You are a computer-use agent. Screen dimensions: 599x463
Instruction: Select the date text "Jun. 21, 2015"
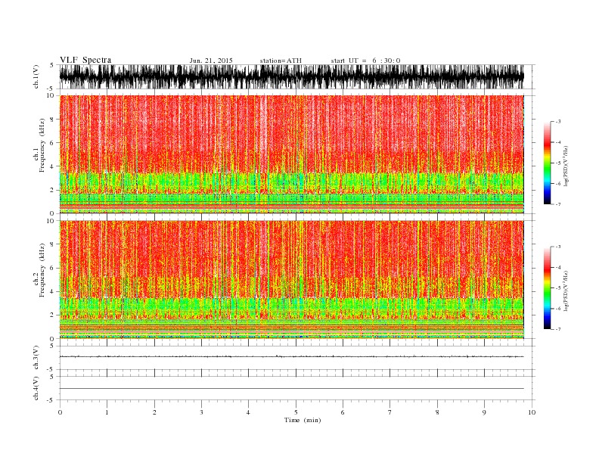(211, 61)
